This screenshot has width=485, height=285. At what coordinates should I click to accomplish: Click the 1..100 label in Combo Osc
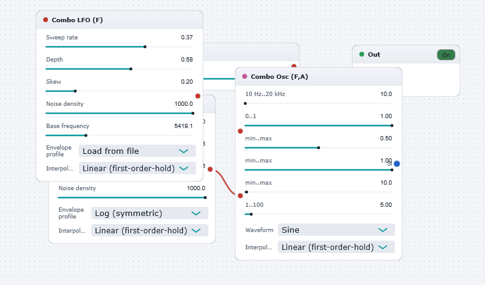(255, 204)
